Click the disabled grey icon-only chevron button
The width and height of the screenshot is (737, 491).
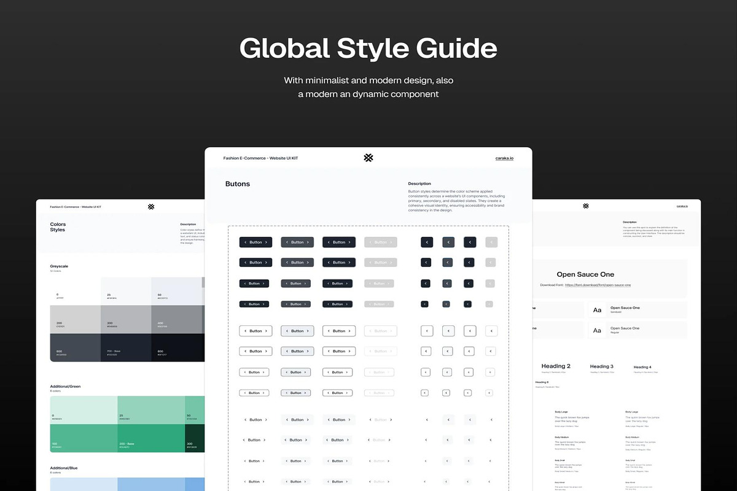491,242
